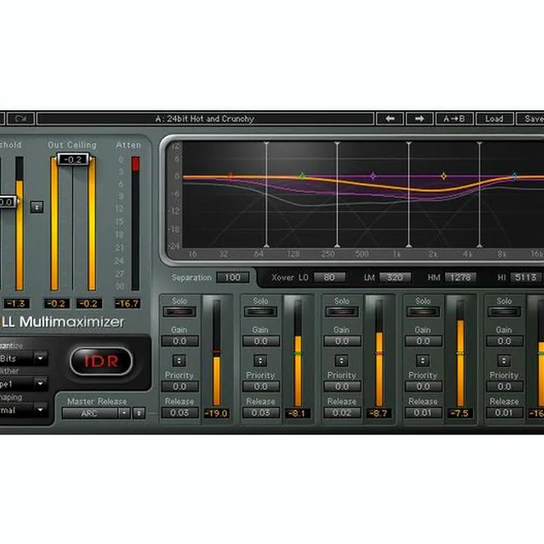This screenshot has width=544, height=544.
Task: Click the Priority field of the -7.5 band
Action: (423, 386)
